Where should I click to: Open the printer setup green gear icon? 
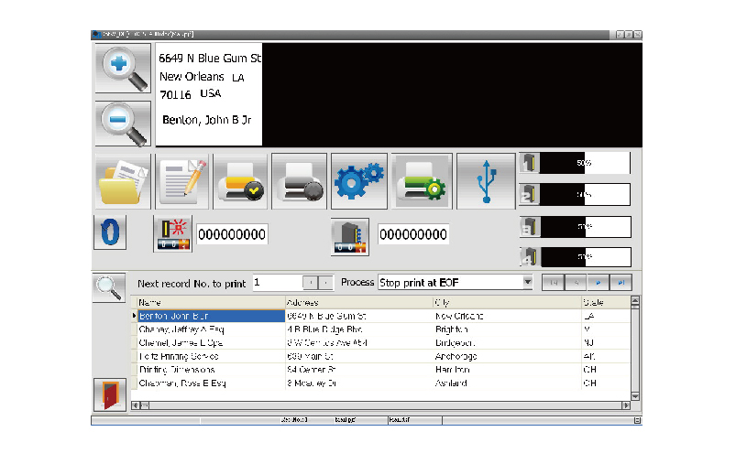click(x=422, y=182)
